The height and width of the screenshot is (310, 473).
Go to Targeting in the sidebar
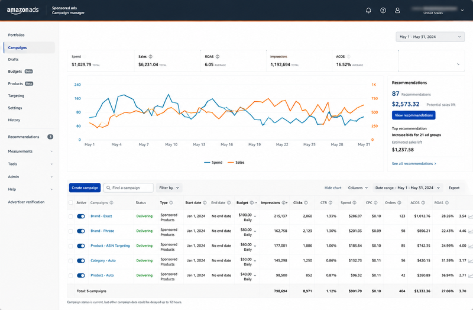(x=16, y=96)
